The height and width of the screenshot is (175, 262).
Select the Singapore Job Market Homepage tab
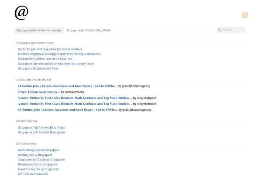tap(39, 30)
